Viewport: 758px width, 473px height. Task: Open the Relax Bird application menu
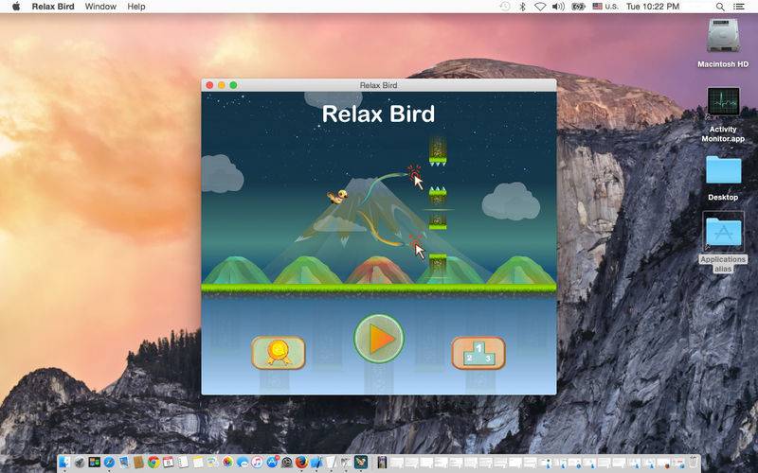53,7
